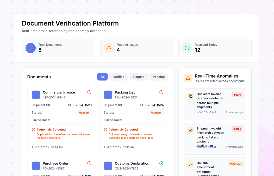The width and height of the screenshot is (274, 176).
Task: Click the Customs Declaration document icon
Action: [108, 166]
